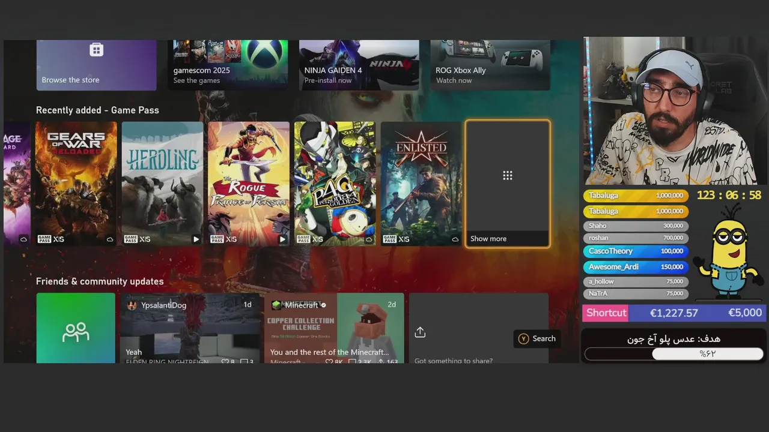The height and width of the screenshot is (432, 769).
Task: Open YpsalantiDog's Elden Ring Nightreign post
Action: [x=190, y=328]
